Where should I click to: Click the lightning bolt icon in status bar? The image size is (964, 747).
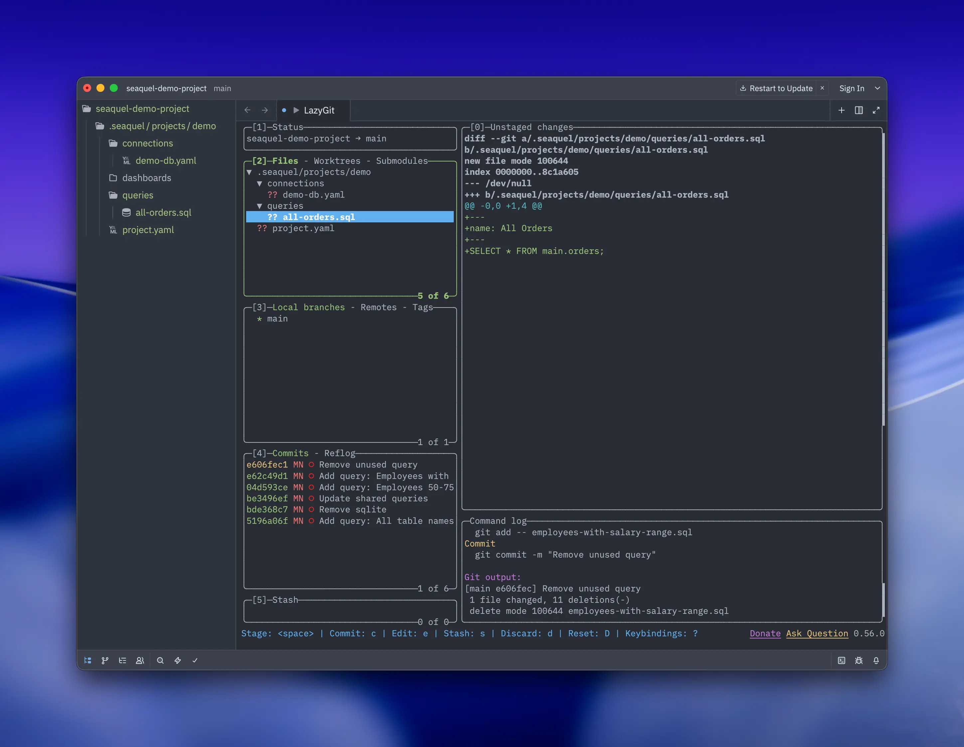click(x=177, y=660)
